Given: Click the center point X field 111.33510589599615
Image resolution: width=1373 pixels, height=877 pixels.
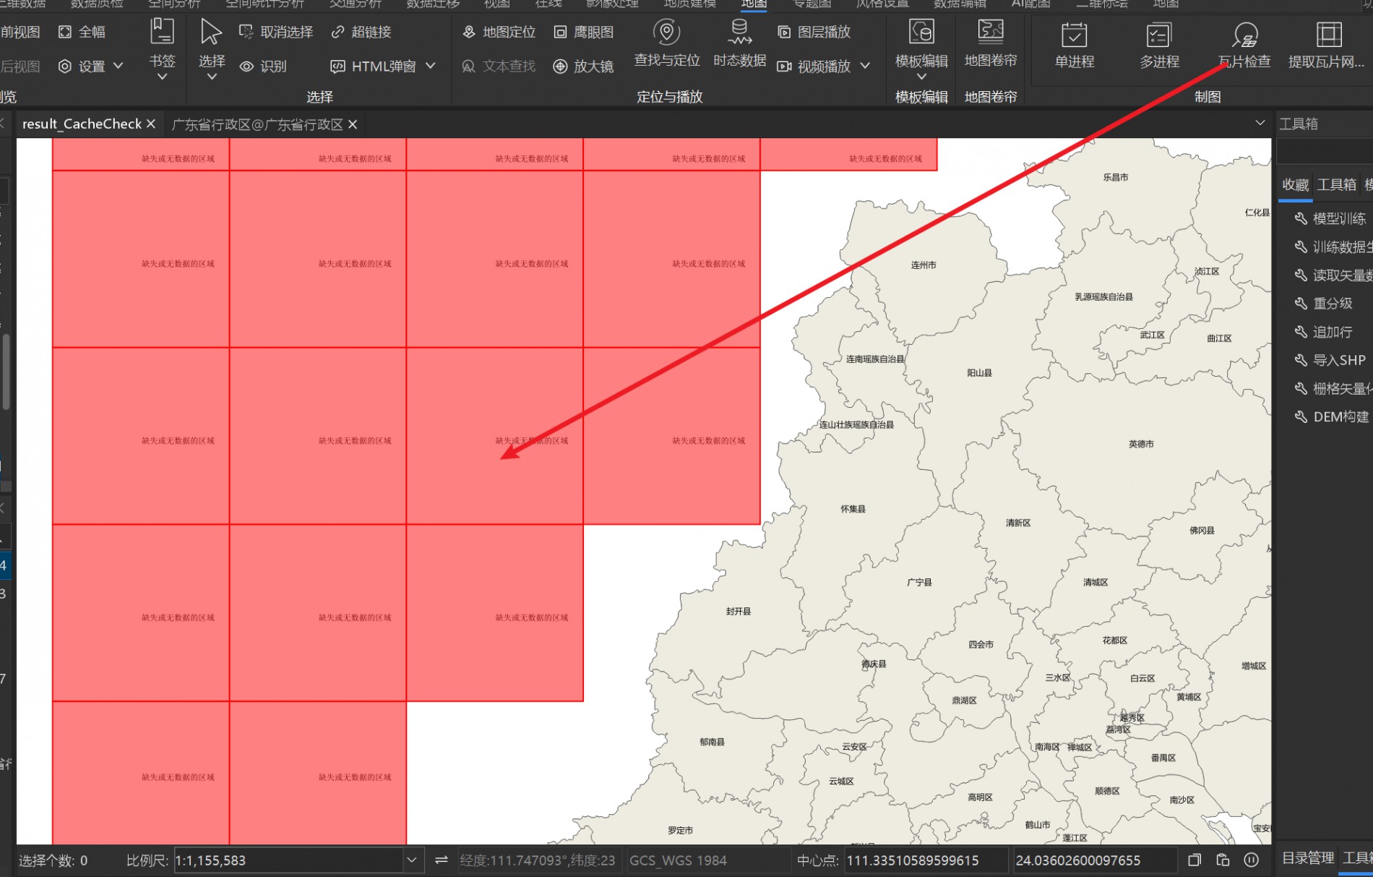Looking at the screenshot, I should (x=926, y=860).
